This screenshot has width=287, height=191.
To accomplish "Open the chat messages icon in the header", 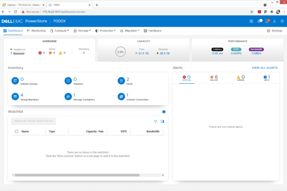I will [x=260, y=21].
